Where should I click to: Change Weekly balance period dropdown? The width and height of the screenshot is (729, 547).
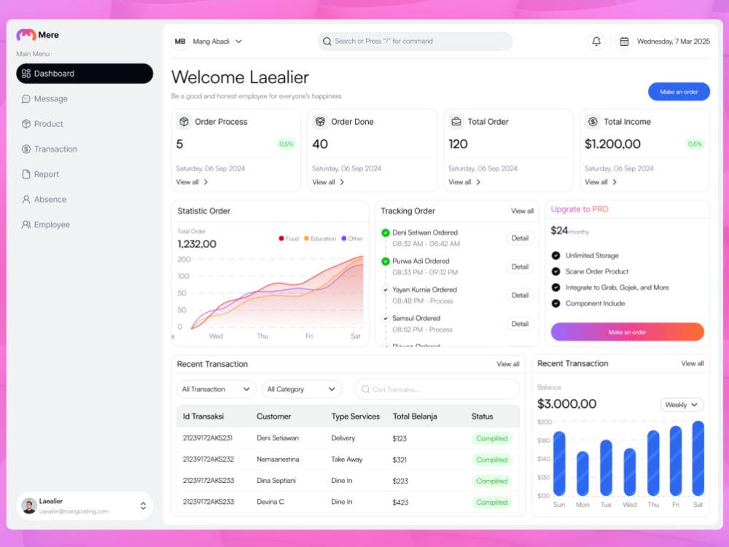coord(682,405)
